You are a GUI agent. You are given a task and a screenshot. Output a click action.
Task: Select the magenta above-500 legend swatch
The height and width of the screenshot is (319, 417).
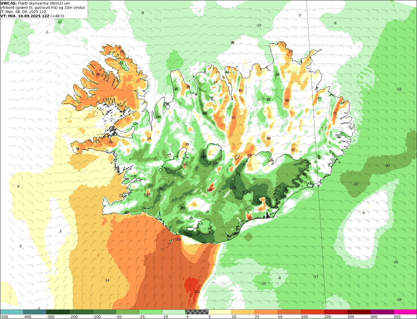(x=405, y=312)
